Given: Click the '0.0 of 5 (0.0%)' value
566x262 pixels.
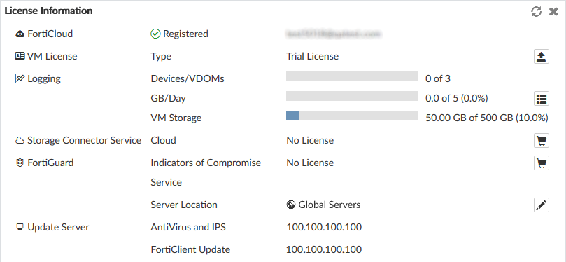Looking at the screenshot, I should (x=457, y=98).
